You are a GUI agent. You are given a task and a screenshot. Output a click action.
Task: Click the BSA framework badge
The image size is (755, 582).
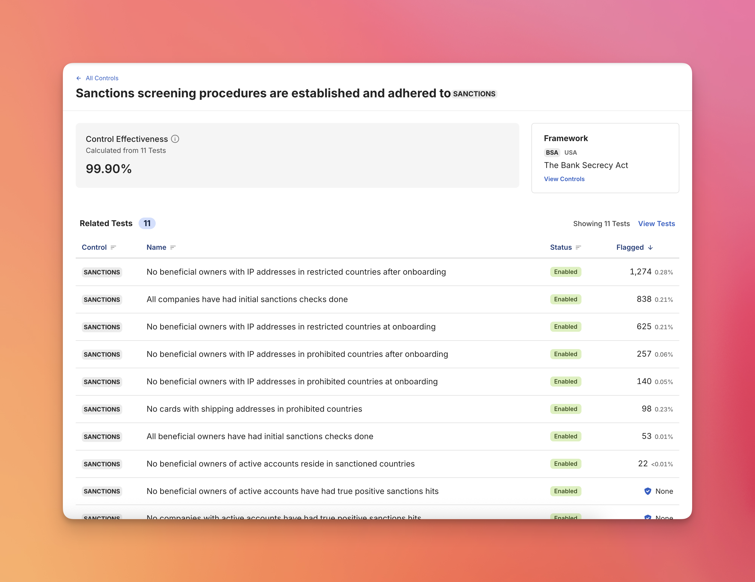[552, 152]
